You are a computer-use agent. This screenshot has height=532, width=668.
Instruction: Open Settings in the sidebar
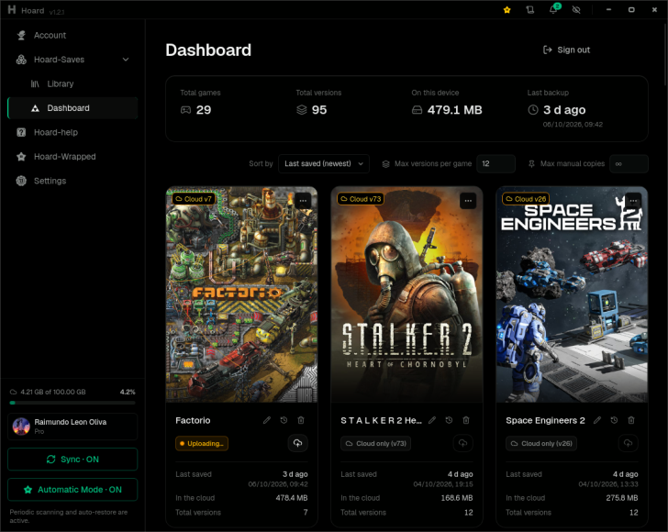click(x=72, y=181)
